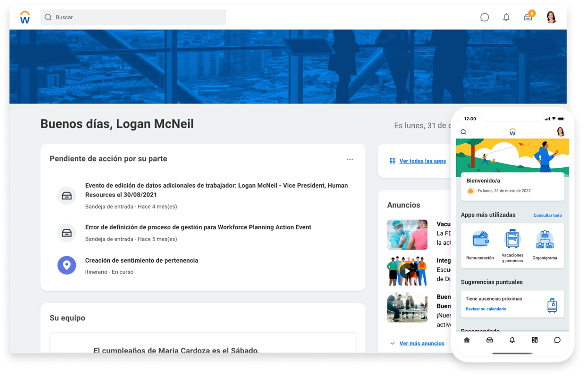Open Consultar todo under Apps más utilizadas
Image resolution: width=584 pixels, height=376 pixels.
tap(547, 215)
